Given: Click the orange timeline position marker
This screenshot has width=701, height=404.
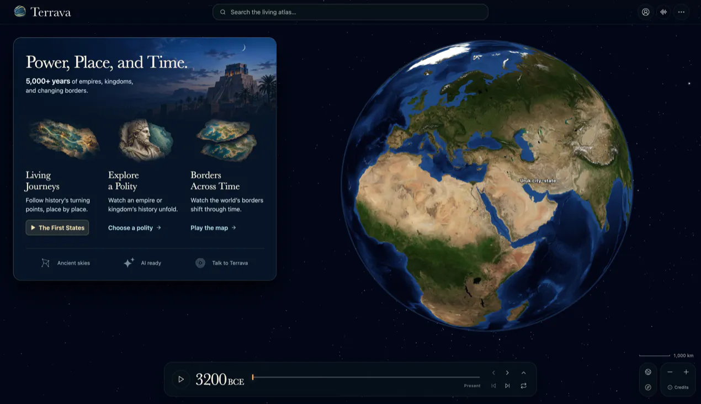Looking at the screenshot, I should coord(253,377).
